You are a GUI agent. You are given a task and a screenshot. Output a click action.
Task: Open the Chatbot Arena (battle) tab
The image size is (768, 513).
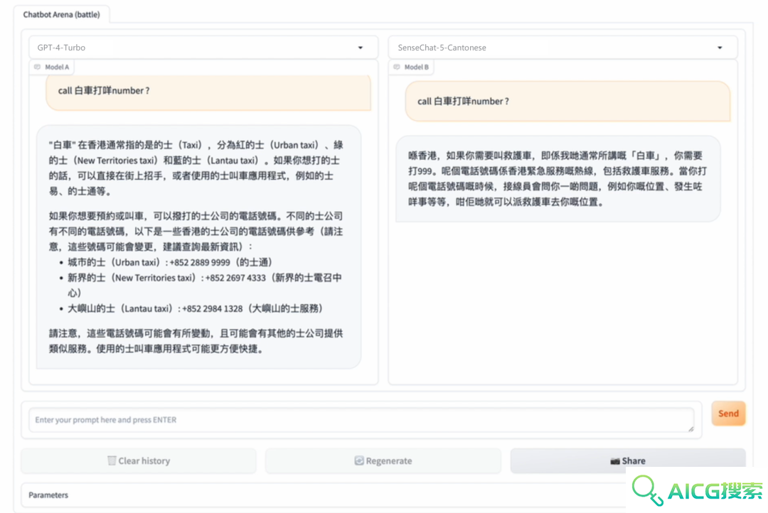(61, 15)
